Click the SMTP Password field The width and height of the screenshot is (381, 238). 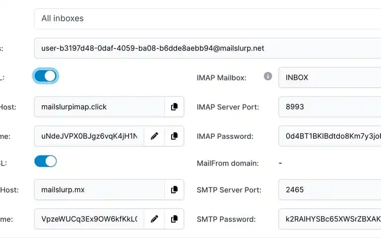pyautogui.click(x=330, y=219)
